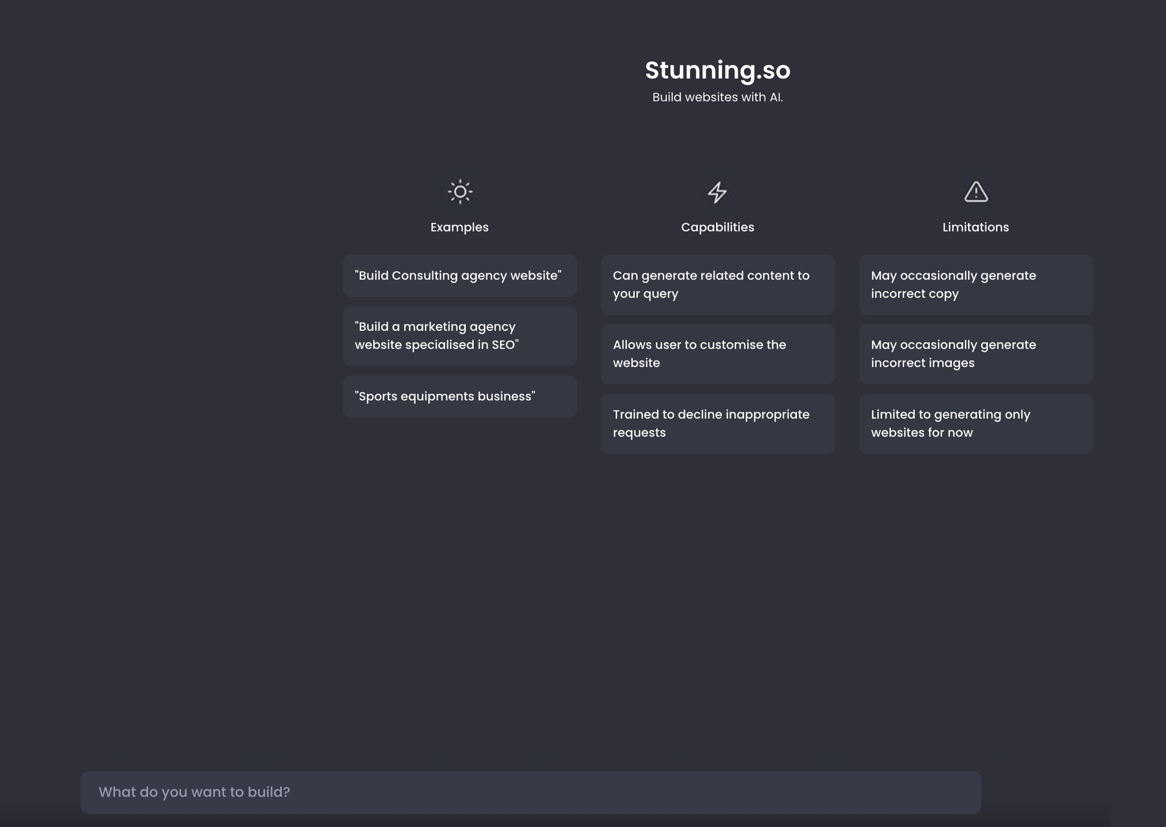Click the Capabilities column heading
This screenshot has width=1166, height=827.
click(717, 227)
